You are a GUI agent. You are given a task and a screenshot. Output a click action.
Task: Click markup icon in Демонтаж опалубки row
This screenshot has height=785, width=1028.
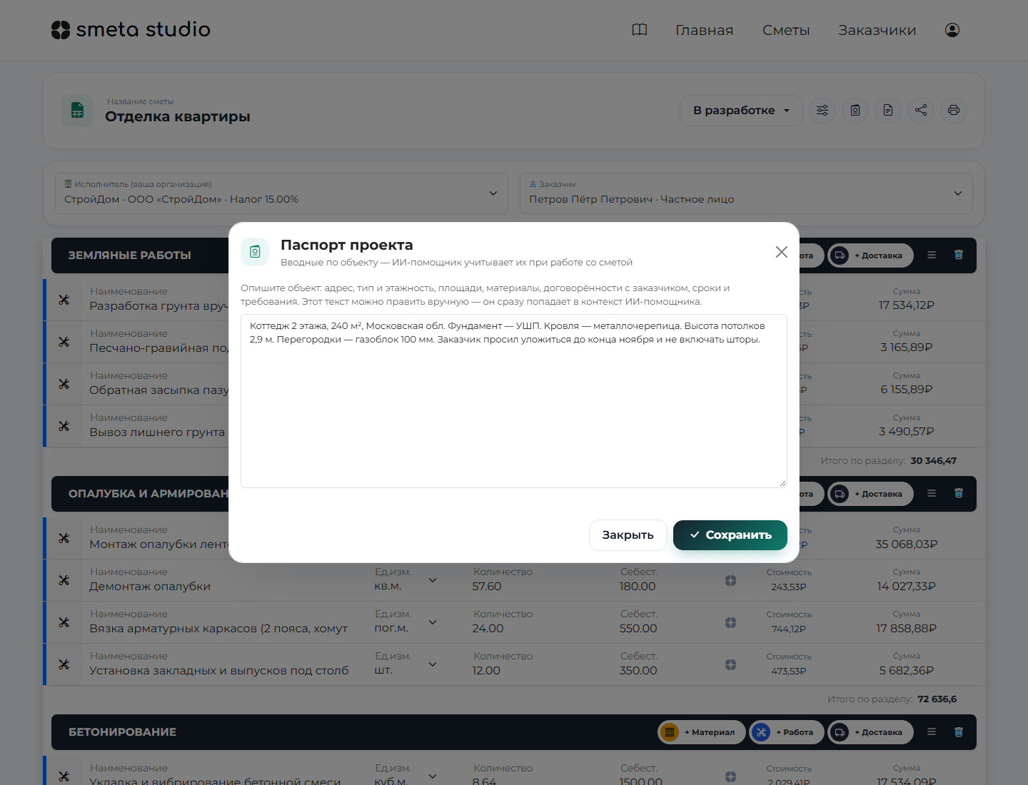click(x=730, y=580)
